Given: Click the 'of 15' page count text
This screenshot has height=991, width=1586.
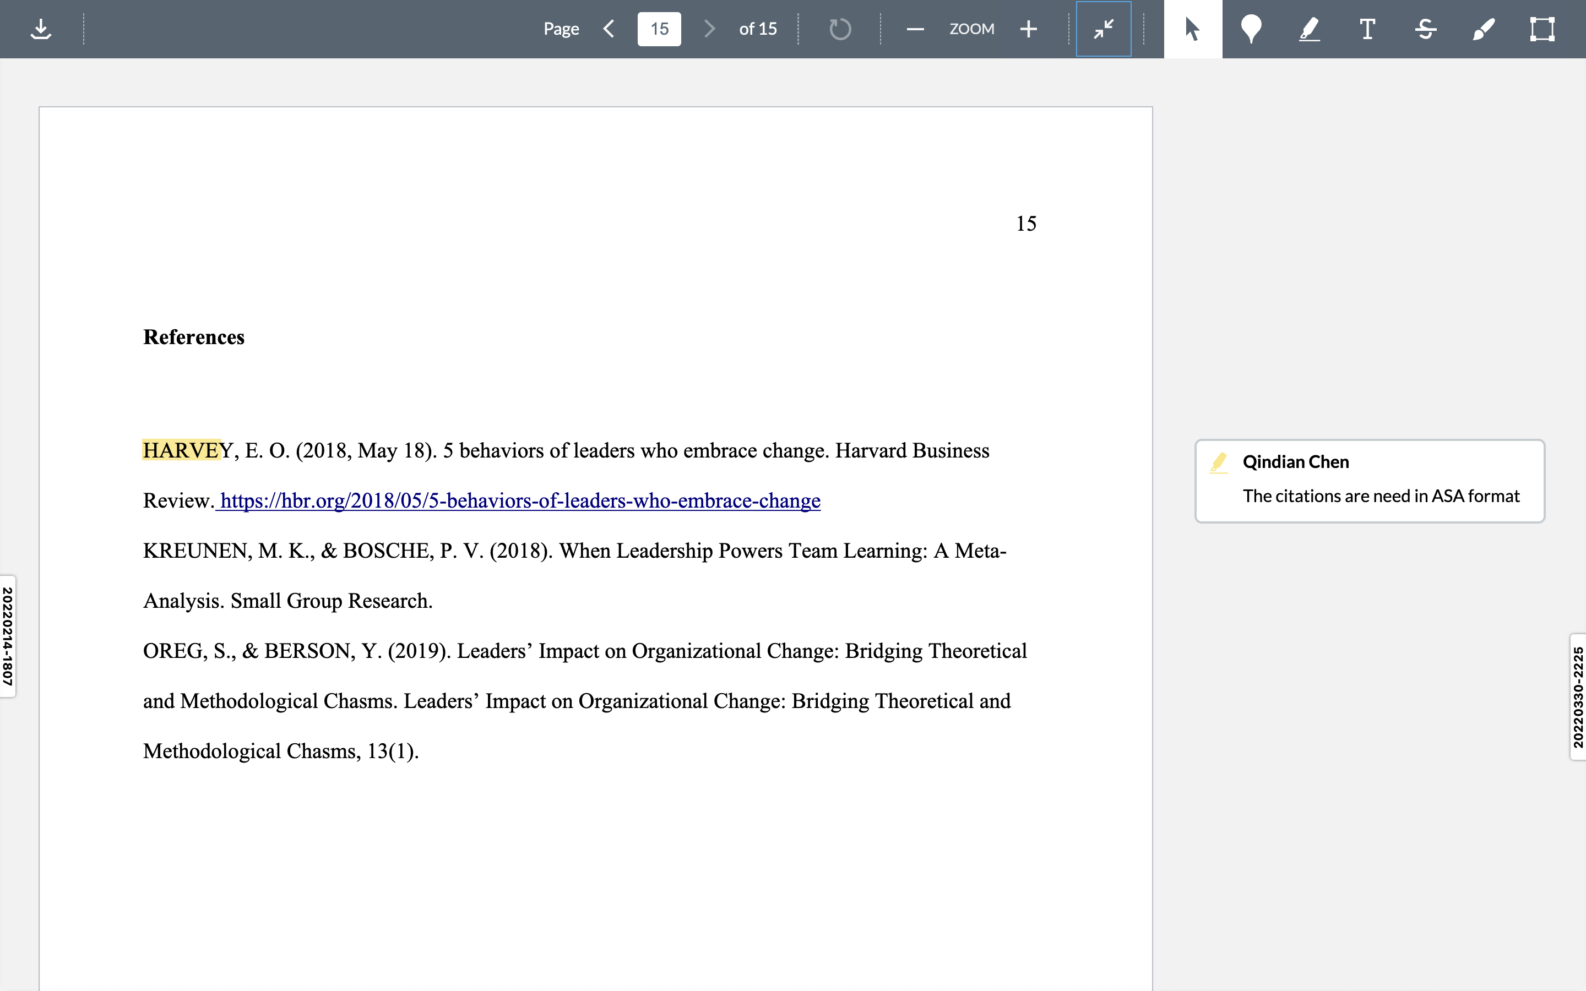Looking at the screenshot, I should (758, 29).
